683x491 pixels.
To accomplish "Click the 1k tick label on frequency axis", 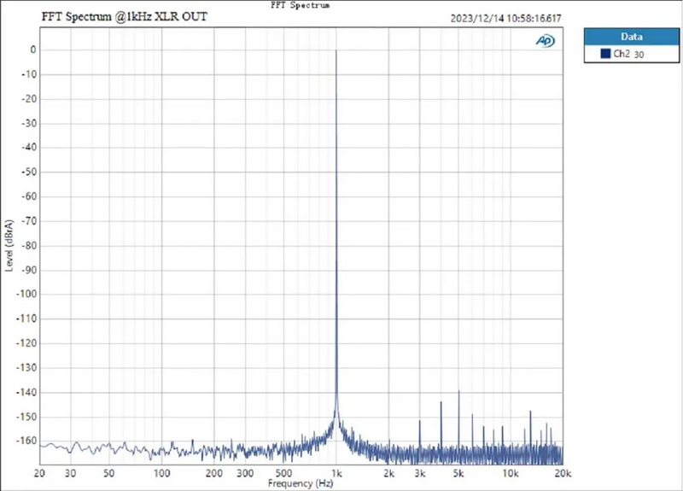I will click(x=336, y=472).
